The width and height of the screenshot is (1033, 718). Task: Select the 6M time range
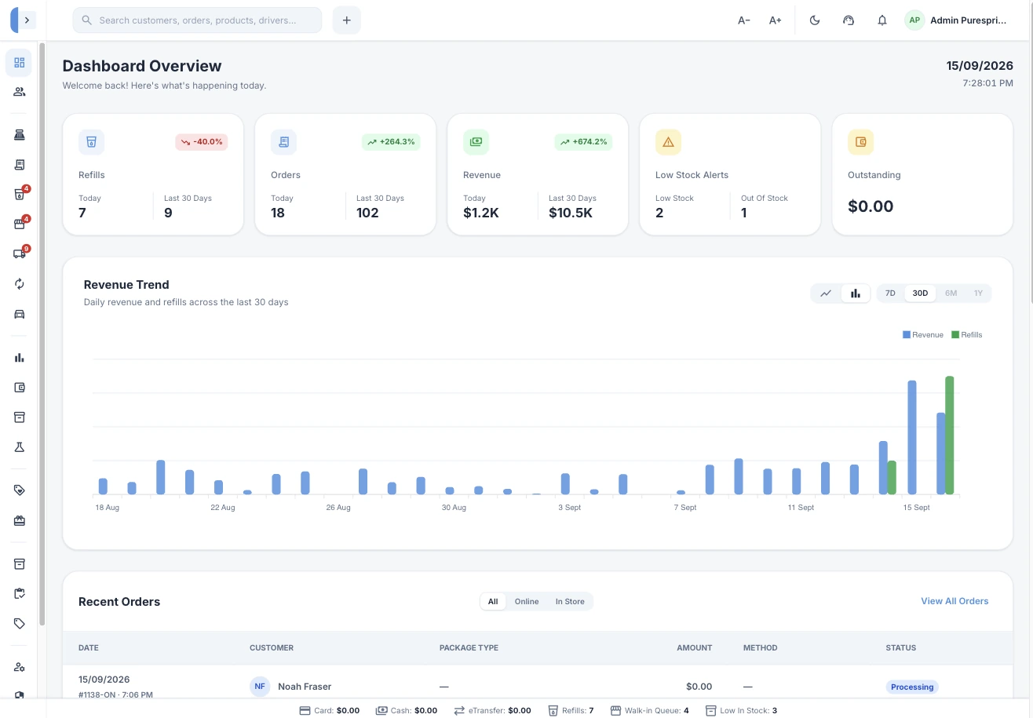pyautogui.click(x=951, y=293)
